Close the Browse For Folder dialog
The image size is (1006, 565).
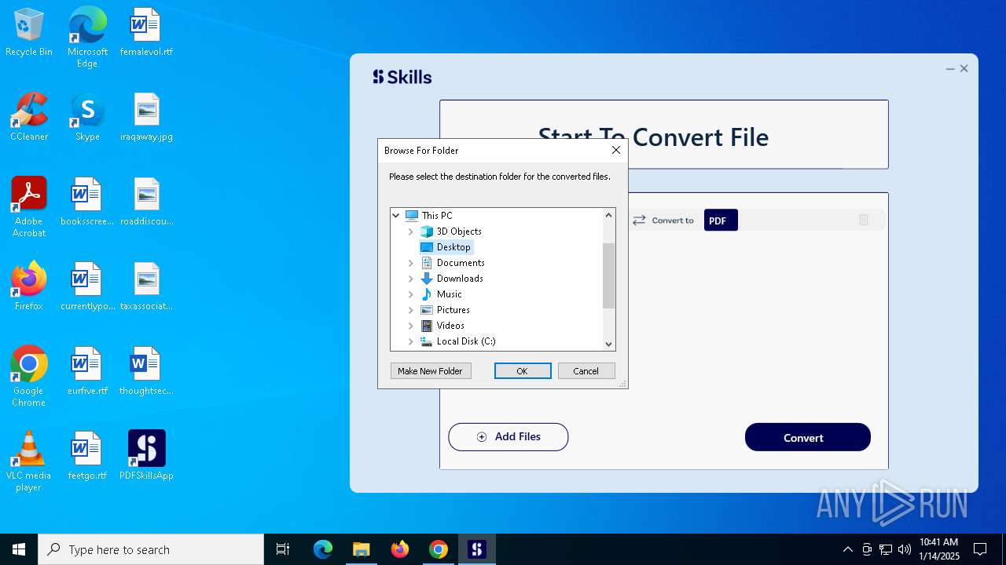(616, 150)
